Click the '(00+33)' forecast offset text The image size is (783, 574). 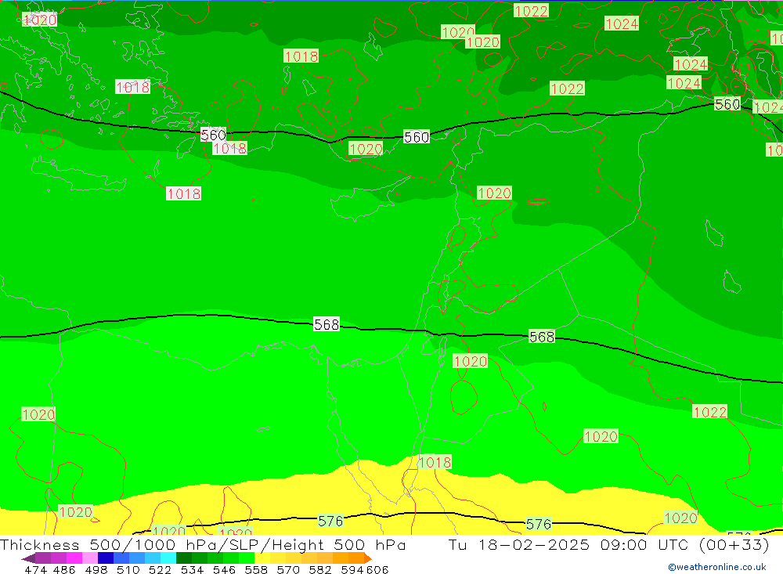[x=734, y=544]
